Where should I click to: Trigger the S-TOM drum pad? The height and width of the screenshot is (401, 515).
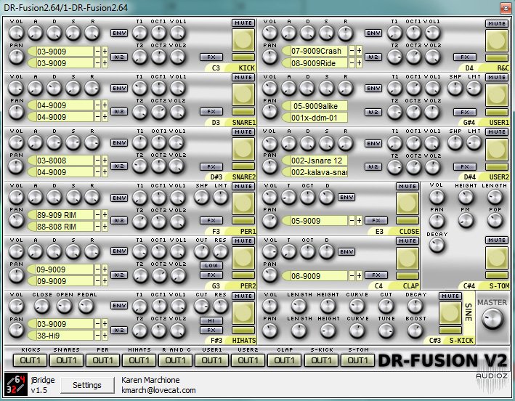point(497,258)
